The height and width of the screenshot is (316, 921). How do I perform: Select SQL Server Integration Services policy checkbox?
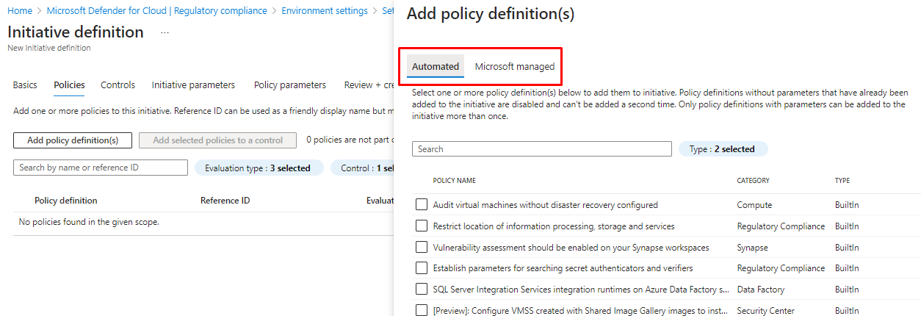pyautogui.click(x=422, y=290)
